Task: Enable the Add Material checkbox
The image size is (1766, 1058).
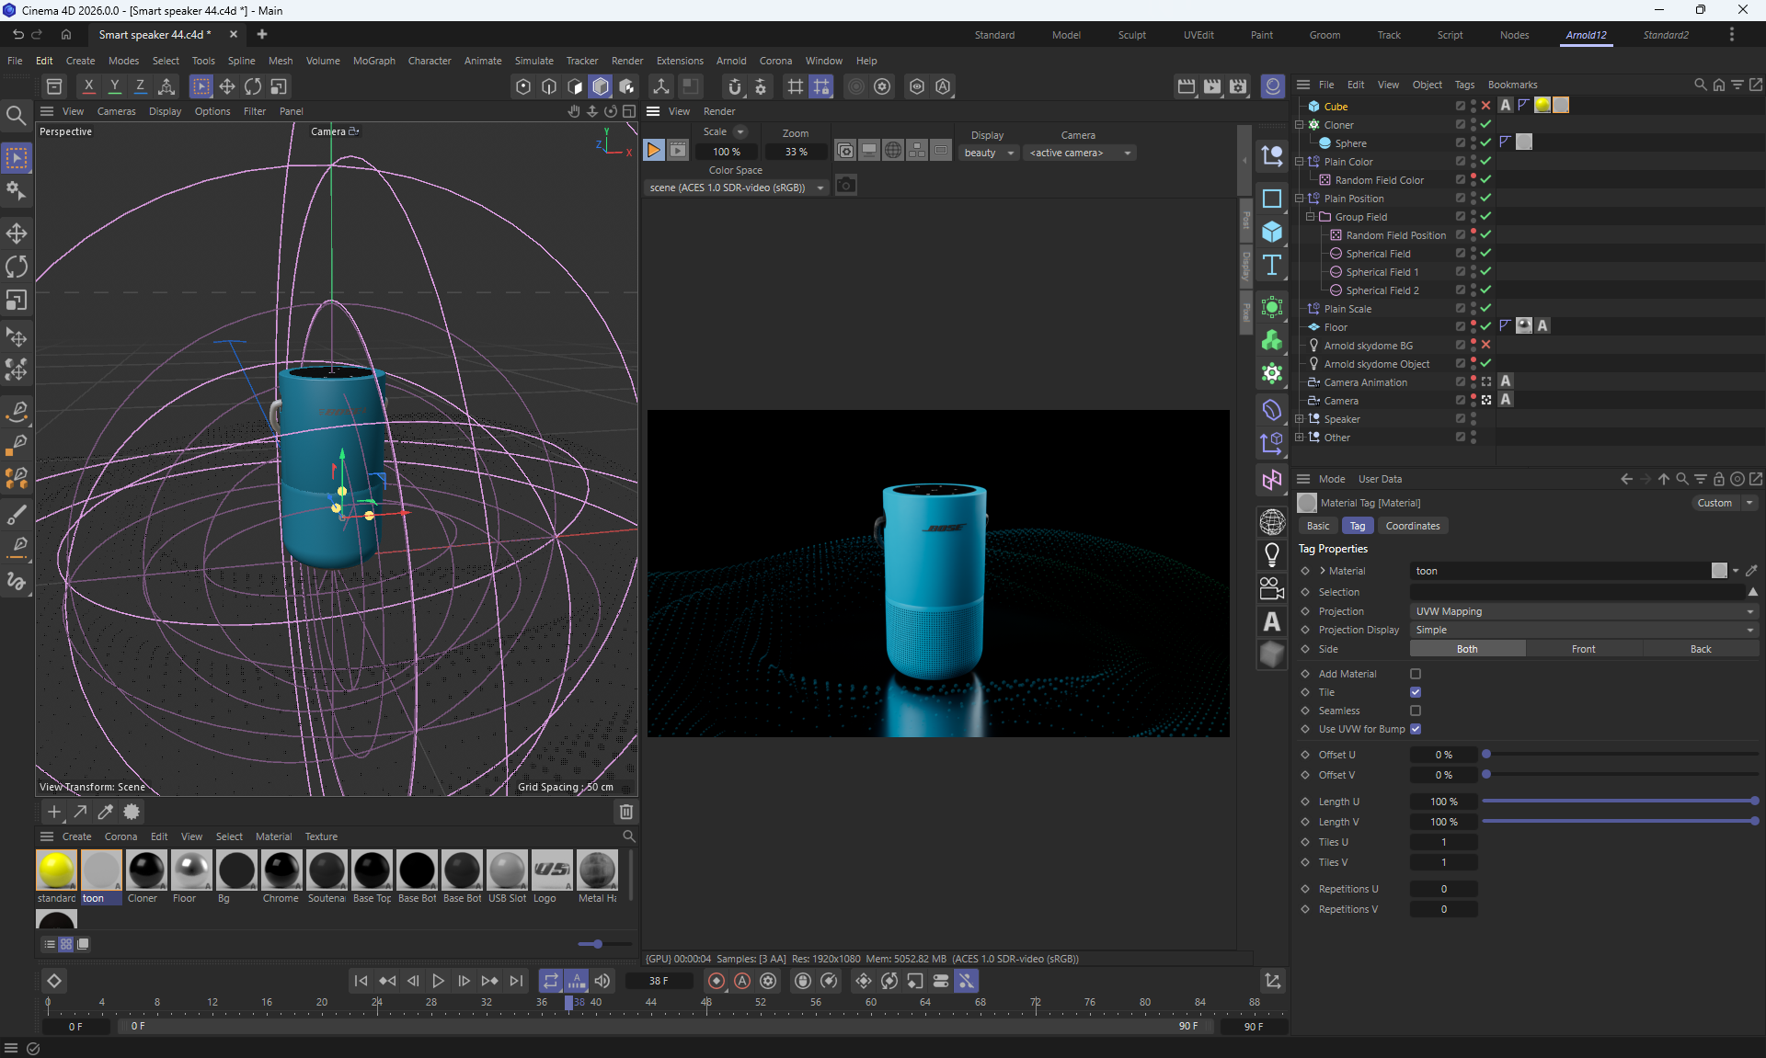Action: click(x=1416, y=674)
